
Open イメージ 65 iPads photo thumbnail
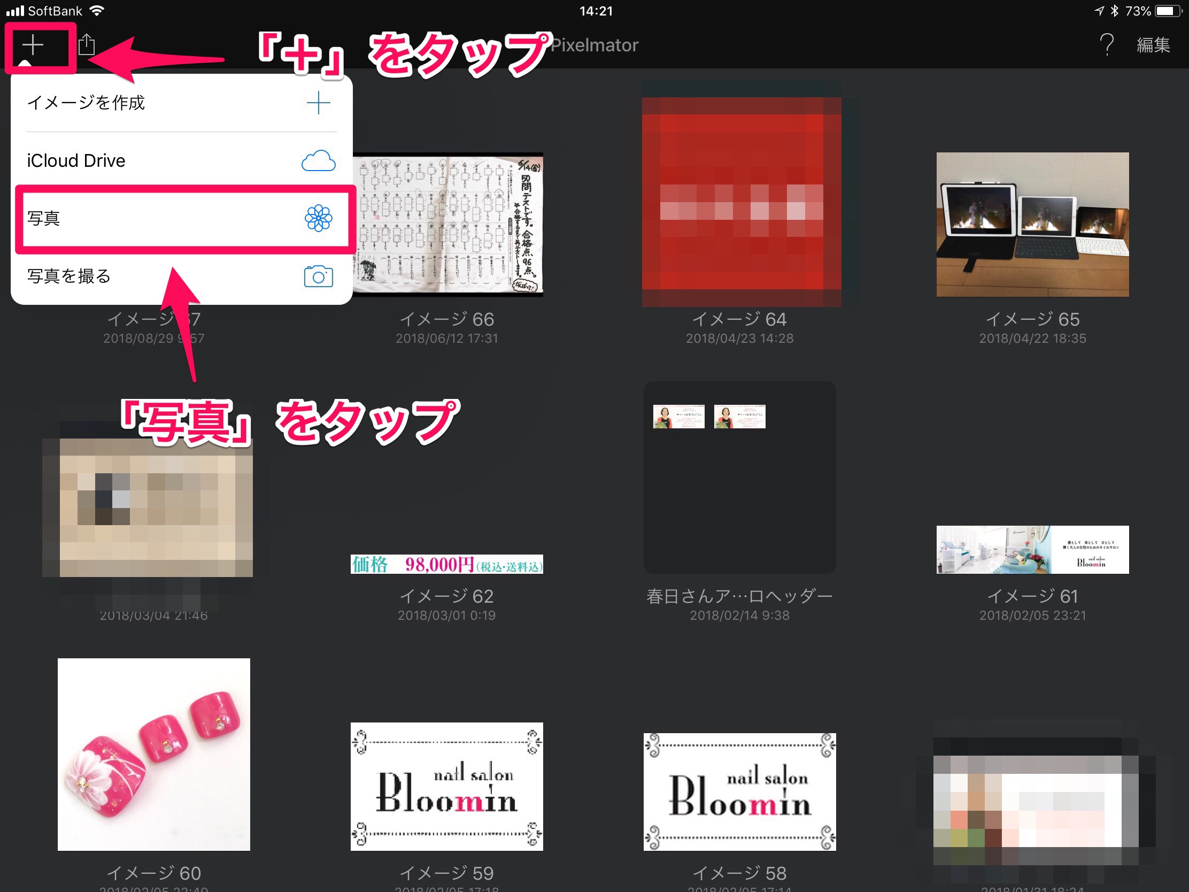point(1032,225)
